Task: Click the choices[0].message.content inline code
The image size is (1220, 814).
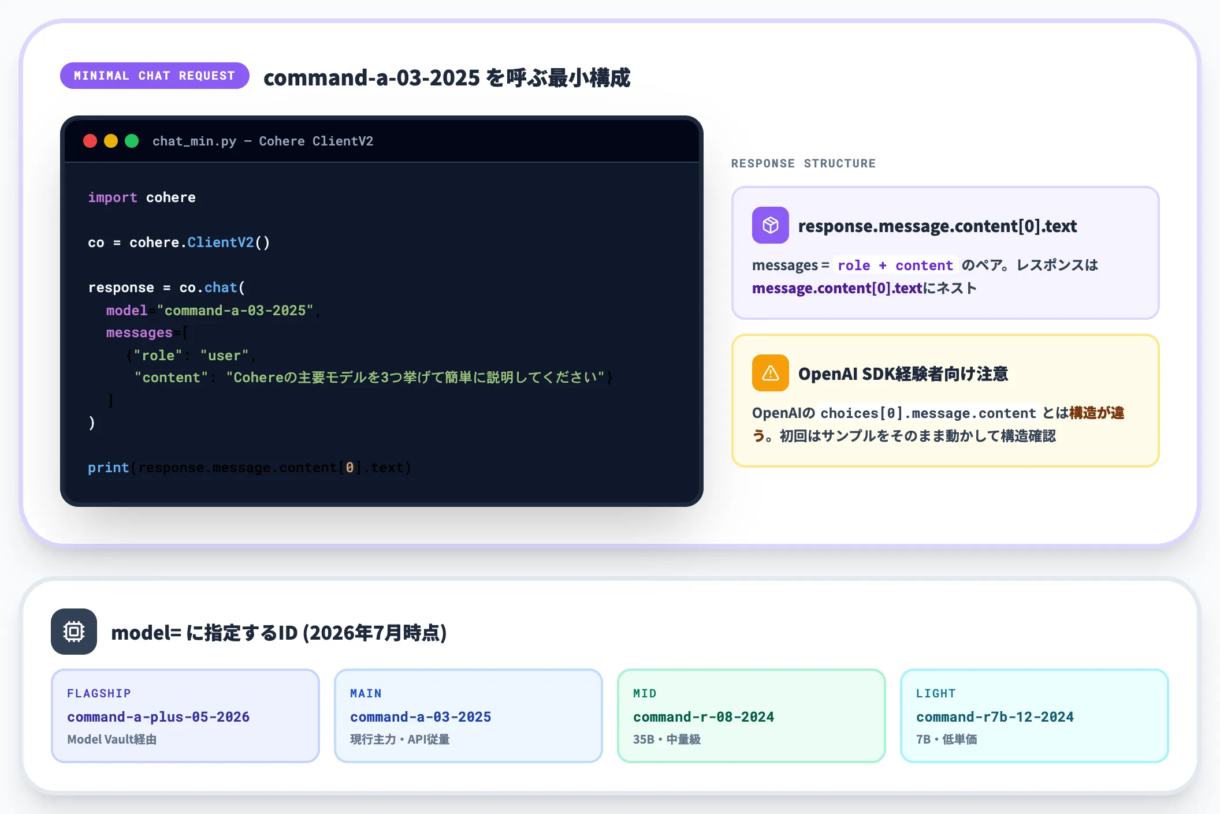Action: pos(928,413)
